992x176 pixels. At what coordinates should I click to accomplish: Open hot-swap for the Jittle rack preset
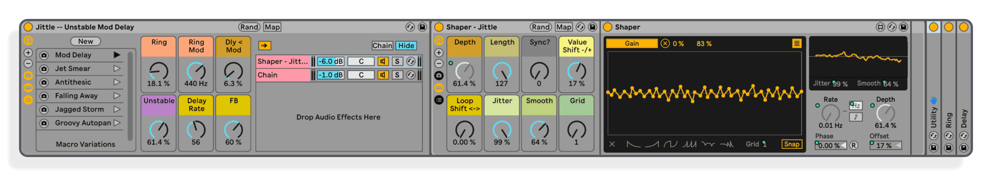click(x=410, y=27)
